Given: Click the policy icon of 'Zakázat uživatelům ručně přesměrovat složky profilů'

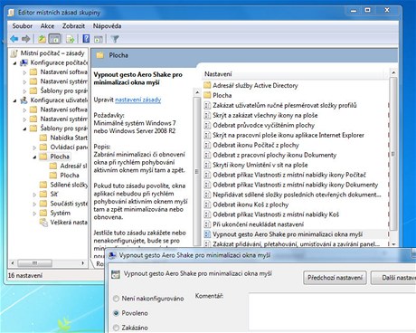Looking at the screenshot, I should coord(207,105).
